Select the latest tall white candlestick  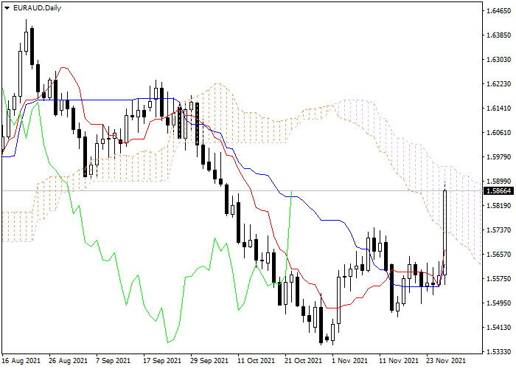coord(445,232)
